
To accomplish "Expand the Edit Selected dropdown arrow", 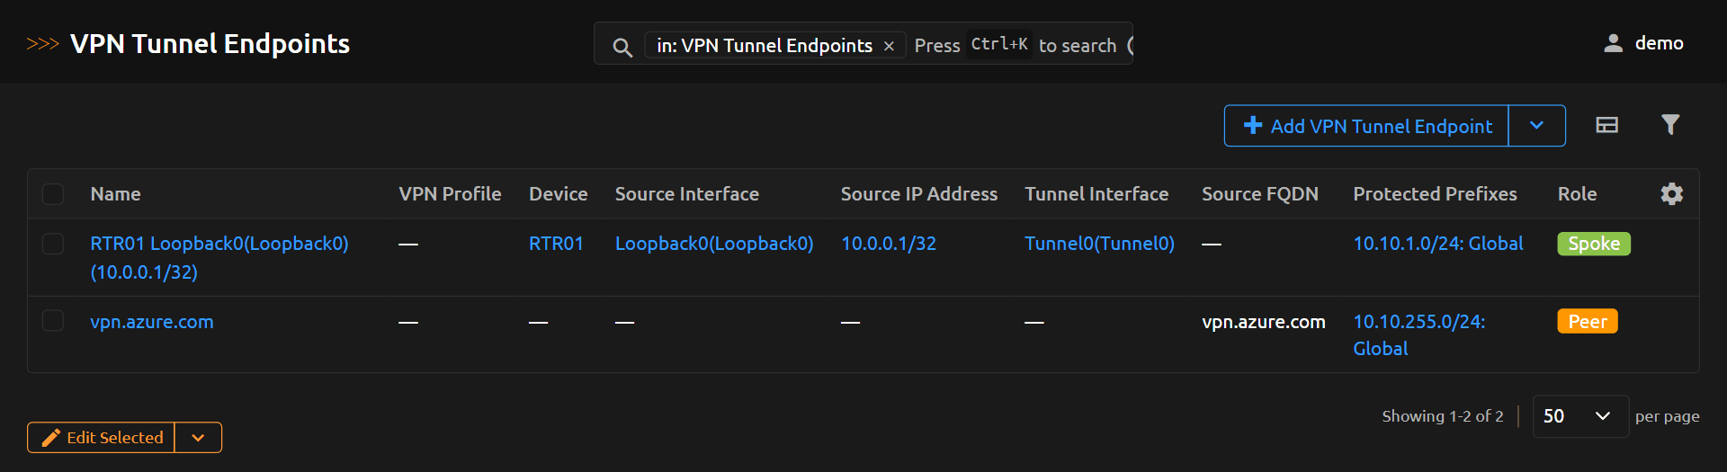I will click(199, 438).
